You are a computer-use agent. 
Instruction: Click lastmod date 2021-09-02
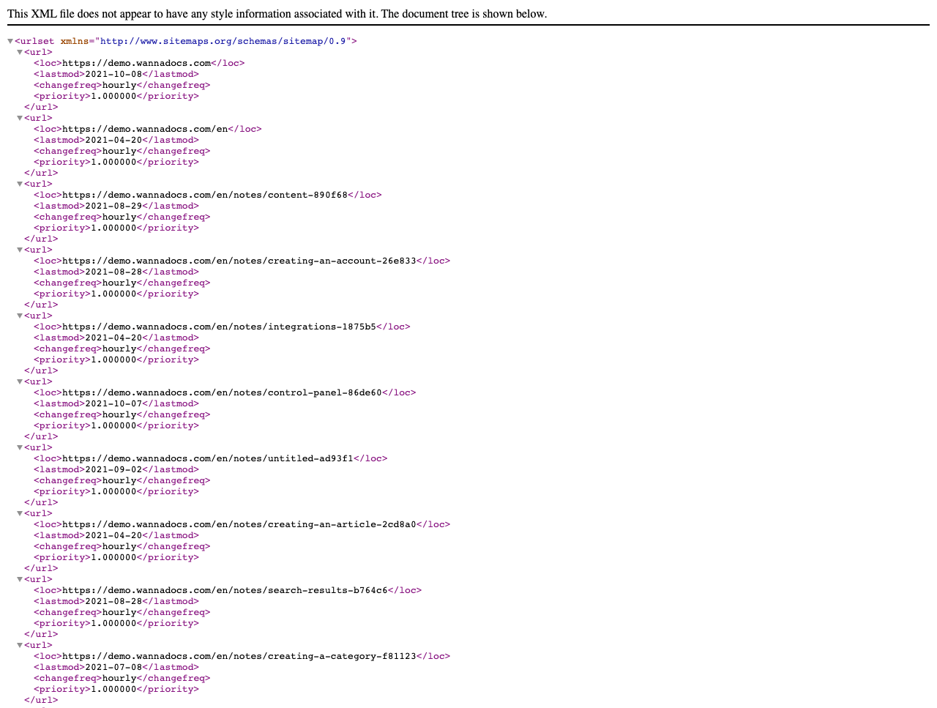coord(113,469)
